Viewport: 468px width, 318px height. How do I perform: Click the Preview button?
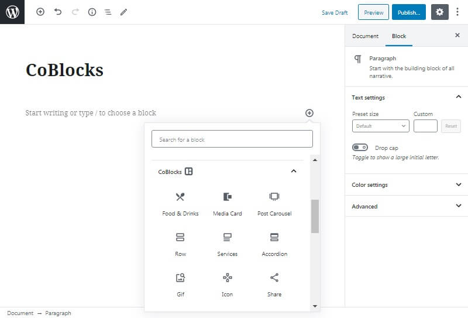pyautogui.click(x=373, y=12)
